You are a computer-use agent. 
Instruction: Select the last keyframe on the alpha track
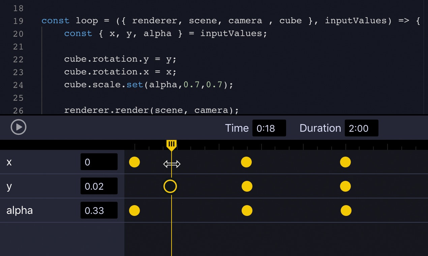[x=346, y=210]
